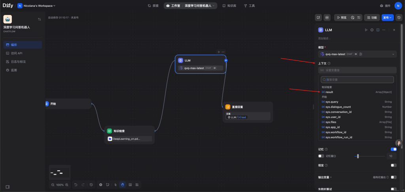The image size is (405, 192).
Task: Select the result variable from 知识检索
Action: 329,92
